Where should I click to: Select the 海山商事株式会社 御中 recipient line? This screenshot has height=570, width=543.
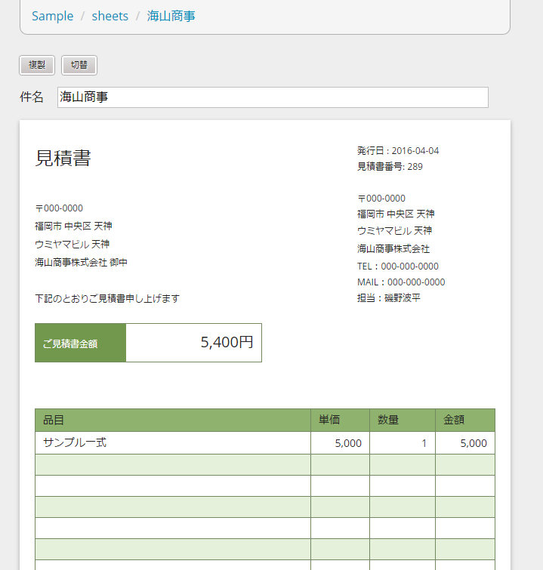click(x=81, y=263)
